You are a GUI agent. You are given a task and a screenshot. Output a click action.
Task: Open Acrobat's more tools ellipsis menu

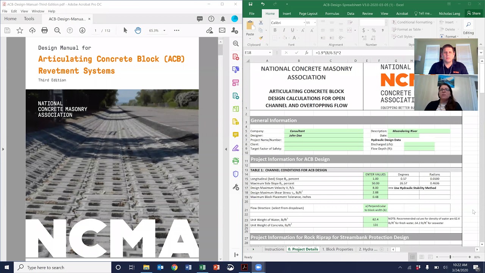[x=177, y=30]
